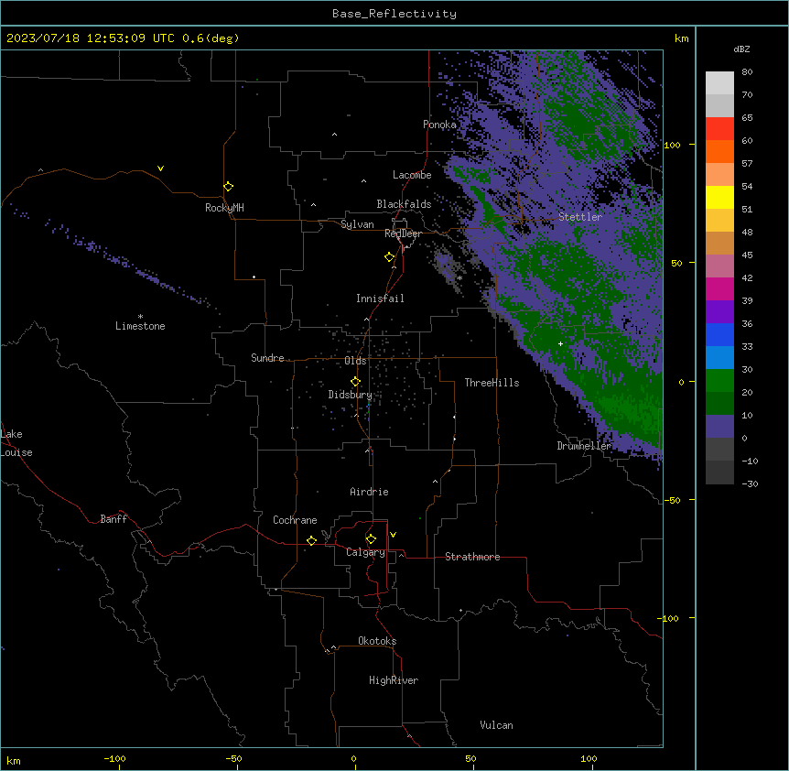Viewport: 789px width, 771px height.
Task: Click the Ponoka town label
Action: [439, 125]
